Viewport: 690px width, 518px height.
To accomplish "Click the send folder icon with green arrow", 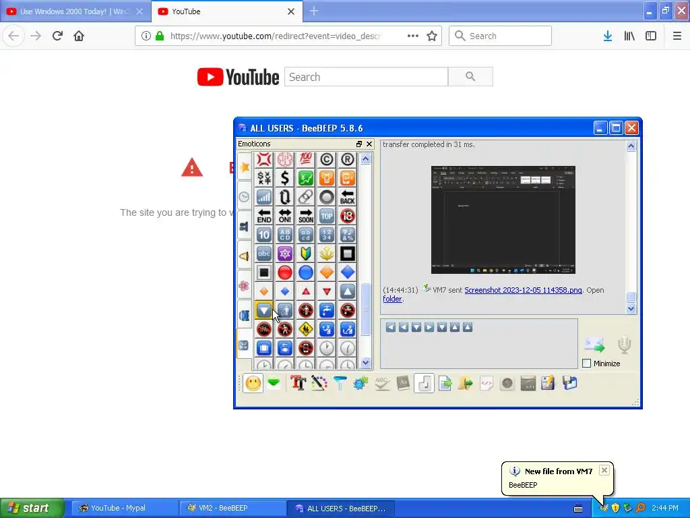I will 466,383.
